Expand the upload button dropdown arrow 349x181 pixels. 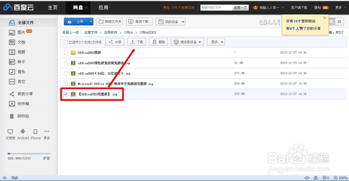[91, 22]
